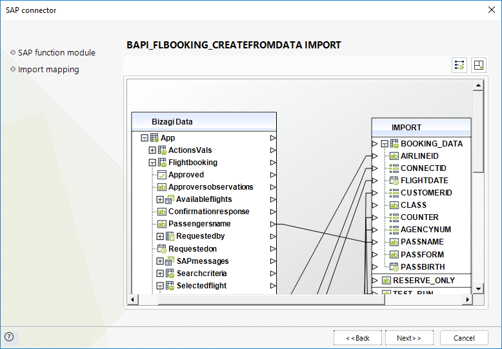Image resolution: width=502 pixels, height=349 pixels.
Task: Click the Approversobservations string icon
Action: 162,187
